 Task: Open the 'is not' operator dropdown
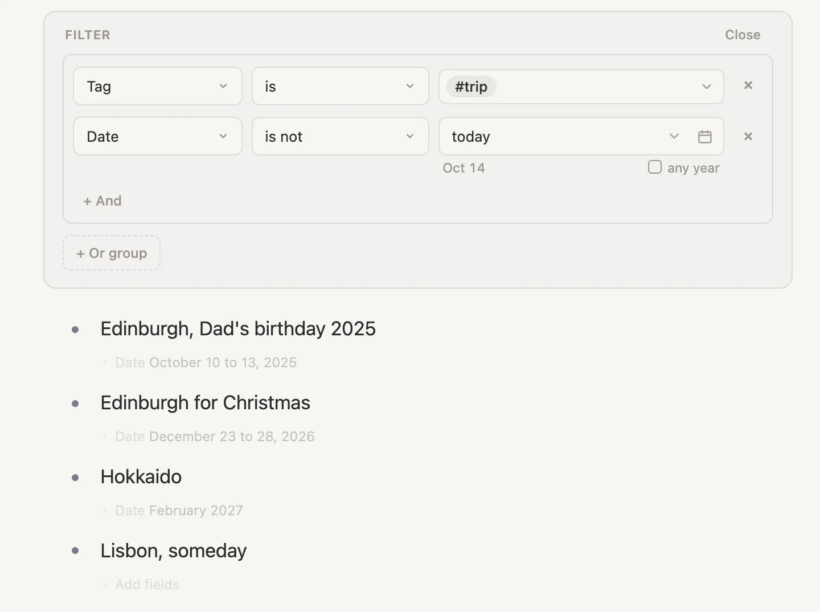tap(341, 136)
